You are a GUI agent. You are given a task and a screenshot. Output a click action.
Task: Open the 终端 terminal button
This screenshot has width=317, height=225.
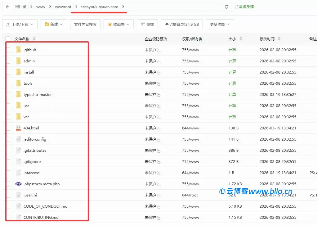click(x=147, y=24)
